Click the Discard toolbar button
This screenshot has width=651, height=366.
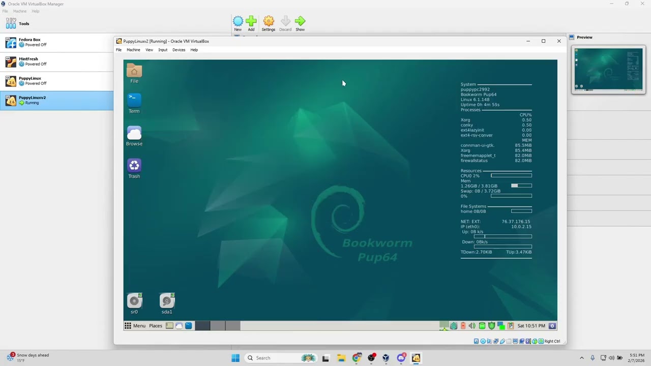click(x=285, y=23)
